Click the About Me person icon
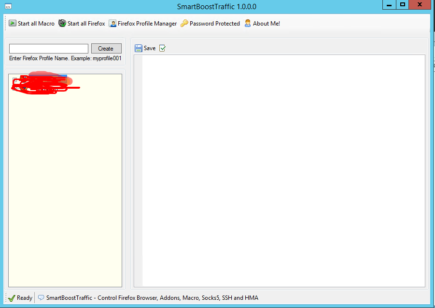Screen dimensions: 435x308 (248, 23)
